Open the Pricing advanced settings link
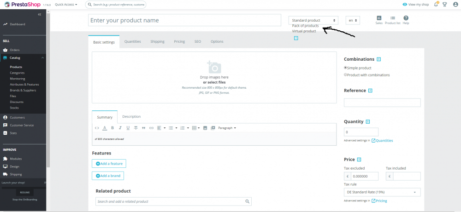Viewport: 461px width, 212px height. click(x=379, y=201)
